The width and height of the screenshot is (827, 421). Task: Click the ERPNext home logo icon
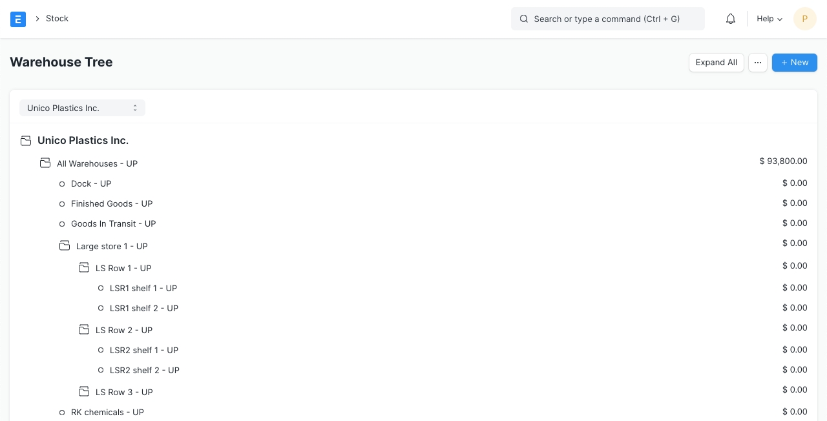coord(18,19)
